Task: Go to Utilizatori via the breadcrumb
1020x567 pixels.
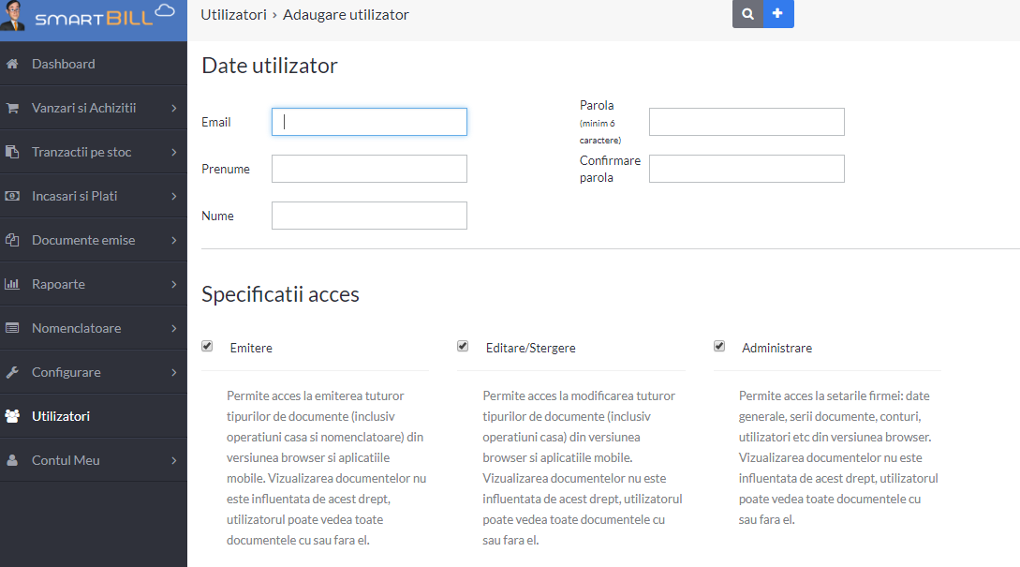Action: [233, 14]
